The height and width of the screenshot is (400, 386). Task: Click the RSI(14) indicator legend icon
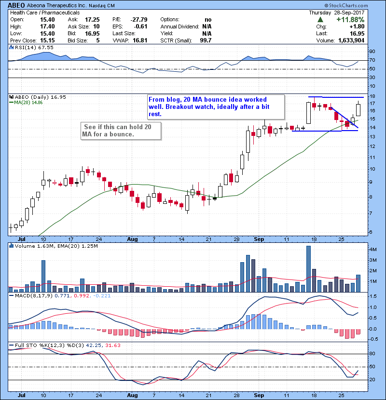[x=11, y=47]
